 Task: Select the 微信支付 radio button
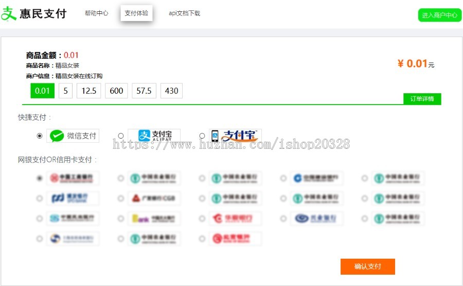click(x=40, y=136)
